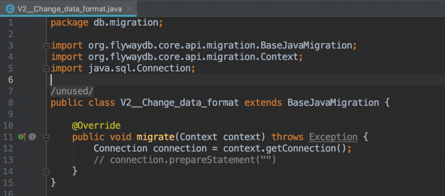Screen dimensions: 445x196
Task: Close the V2__Change_data_format.java tab
Action: (x=129, y=9)
